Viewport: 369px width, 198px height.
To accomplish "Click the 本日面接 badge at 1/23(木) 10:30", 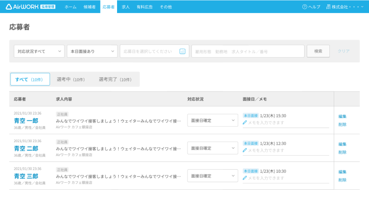I will [x=251, y=171].
